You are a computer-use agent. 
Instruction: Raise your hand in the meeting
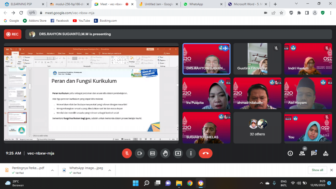click(165, 153)
